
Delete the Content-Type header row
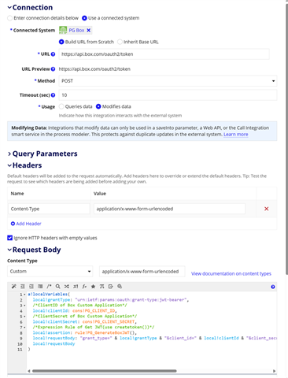pyautogui.click(x=267, y=209)
